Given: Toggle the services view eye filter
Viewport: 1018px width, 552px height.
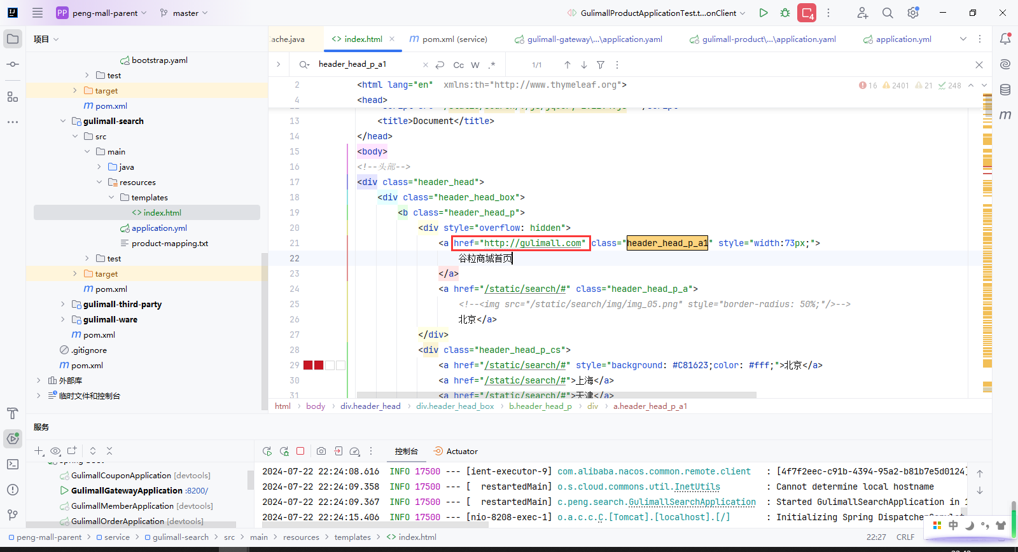Looking at the screenshot, I should [55, 451].
